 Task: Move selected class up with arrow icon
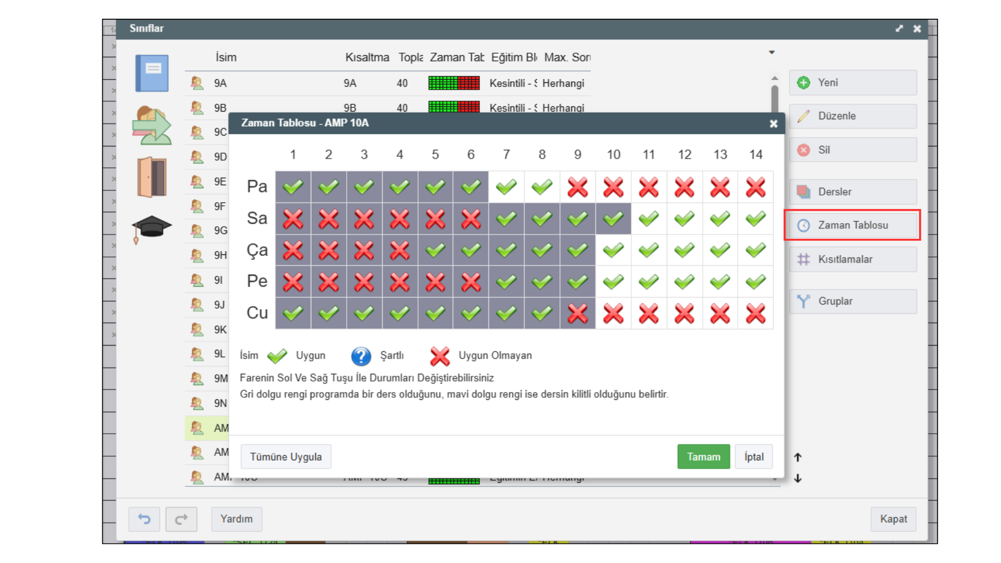pos(798,457)
